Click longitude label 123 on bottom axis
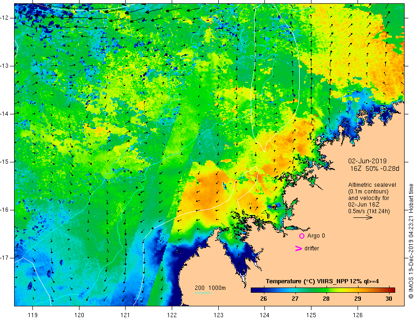Screen dimensions: 414x320 (218, 315)
